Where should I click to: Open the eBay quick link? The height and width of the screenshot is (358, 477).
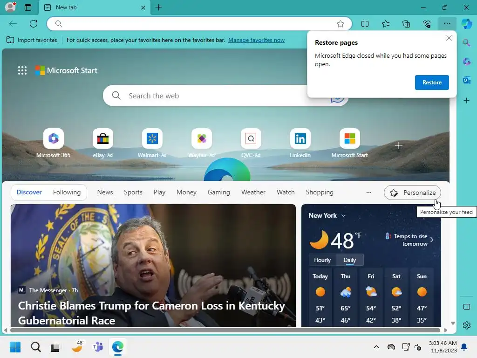click(x=102, y=144)
